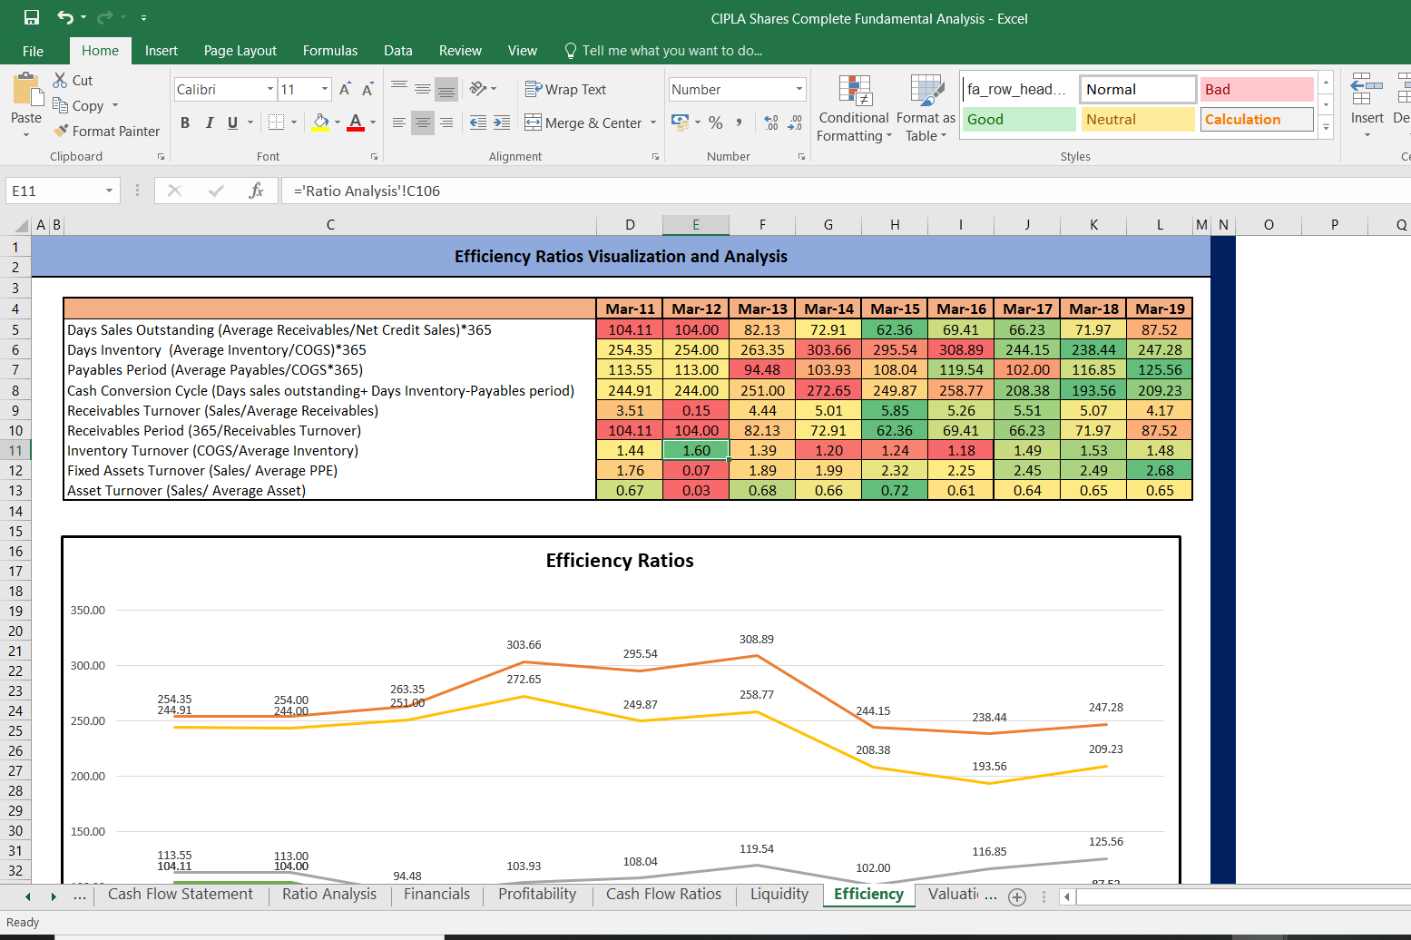This screenshot has width=1411, height=940.
Task: Add a new sheet with plus button
Action: [x=1017, y=896]
